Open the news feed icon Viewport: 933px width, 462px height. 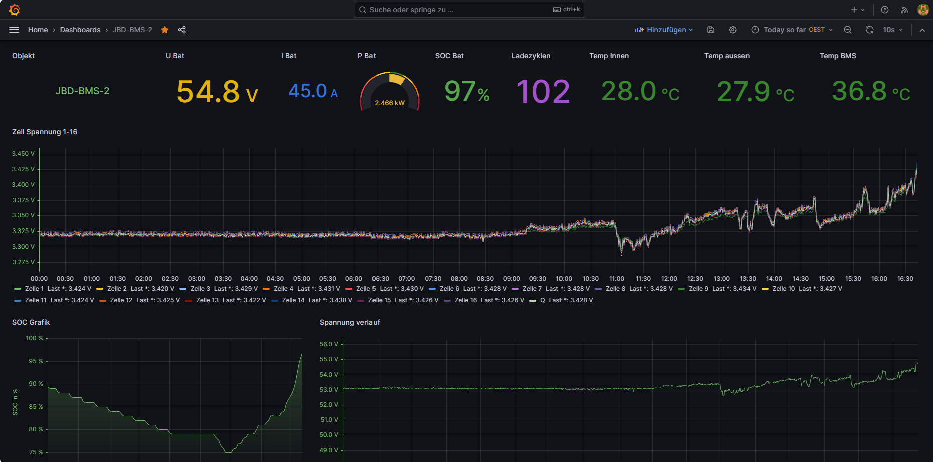coord(904,10)
